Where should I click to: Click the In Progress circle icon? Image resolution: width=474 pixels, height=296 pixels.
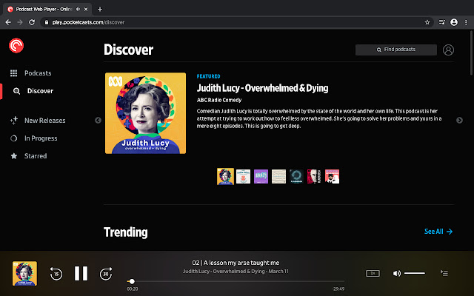(x=13, y=138)
